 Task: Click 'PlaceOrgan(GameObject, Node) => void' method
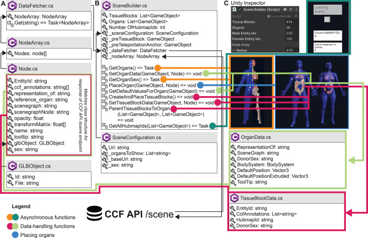(152, 85)
